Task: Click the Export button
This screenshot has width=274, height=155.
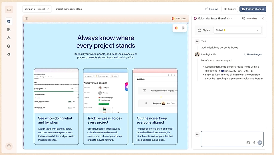Action: click(x=229, y=9)
